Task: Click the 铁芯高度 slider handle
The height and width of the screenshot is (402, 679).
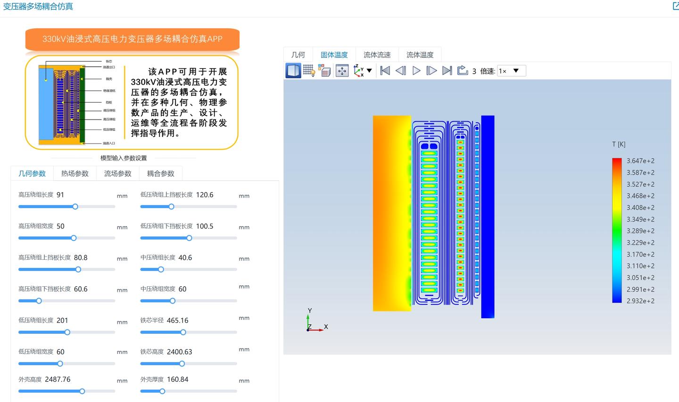Action: [x=182, y=363]
